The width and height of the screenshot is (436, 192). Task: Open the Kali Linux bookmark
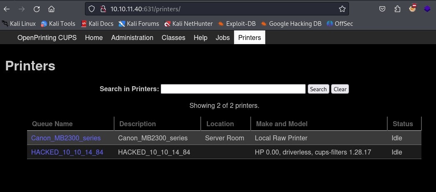(x=19, y=24)
